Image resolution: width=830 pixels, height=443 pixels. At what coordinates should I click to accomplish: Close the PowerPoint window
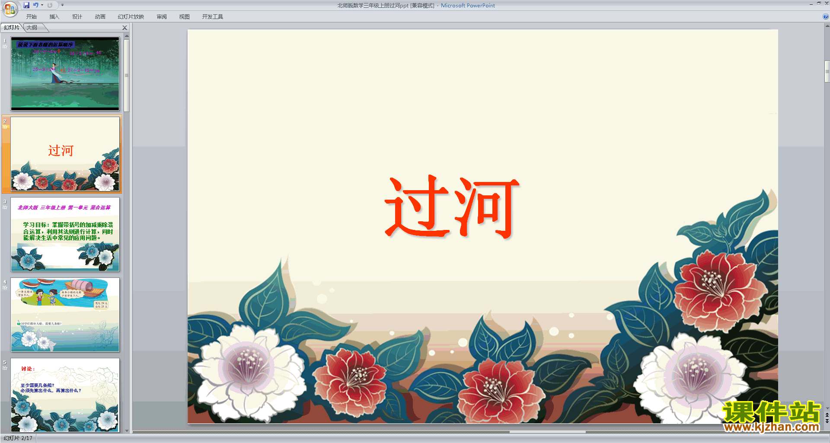point(826,3)
